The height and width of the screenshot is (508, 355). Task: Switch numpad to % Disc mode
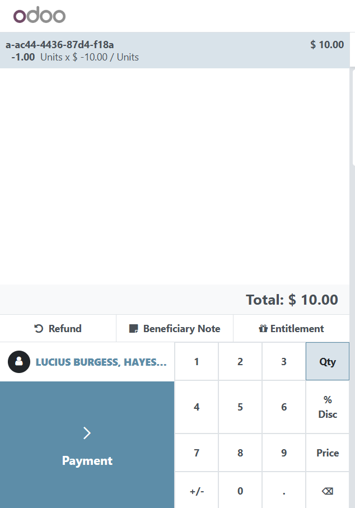pos(328,407)
